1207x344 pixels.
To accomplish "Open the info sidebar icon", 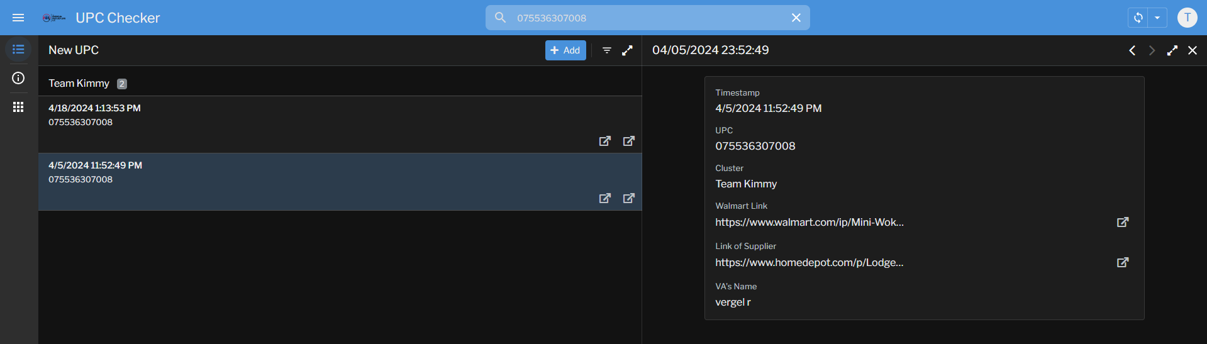I will click(18, 78).
